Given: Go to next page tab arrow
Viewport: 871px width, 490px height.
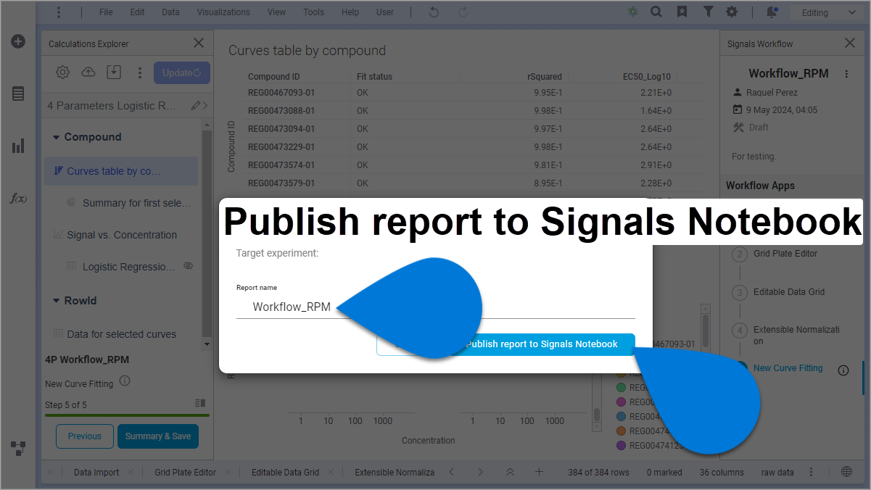Looking at the screenshot, I should pyautogui.click(x=480, y=472).
